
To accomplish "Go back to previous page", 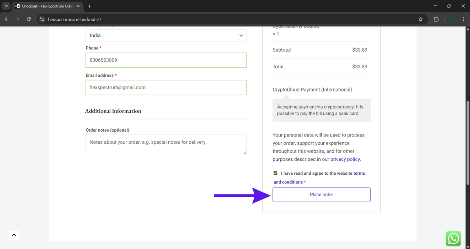I will (x=7, y=19).
